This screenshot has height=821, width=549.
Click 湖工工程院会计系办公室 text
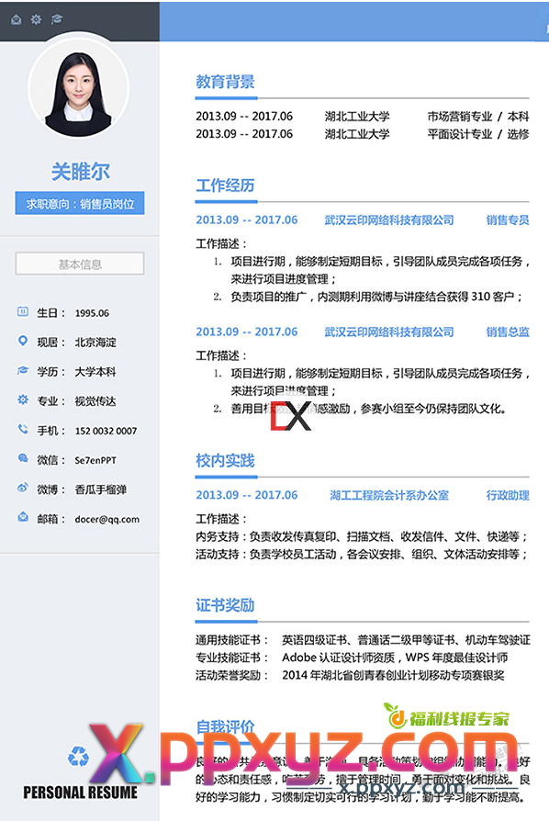(389, 495)
